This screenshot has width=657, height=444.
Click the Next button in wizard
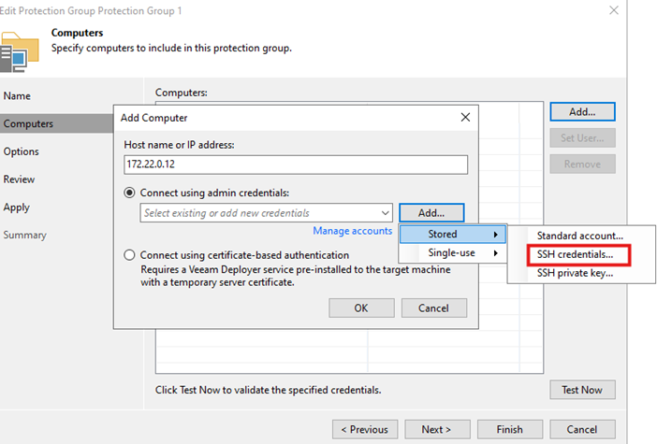[x=436, y=429]
